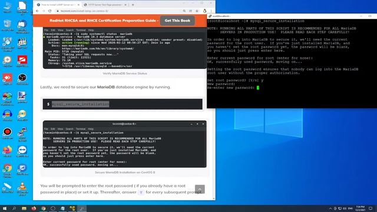Click the Get This Book button
This screenshot has width=377, height=212.
(177, 21)
